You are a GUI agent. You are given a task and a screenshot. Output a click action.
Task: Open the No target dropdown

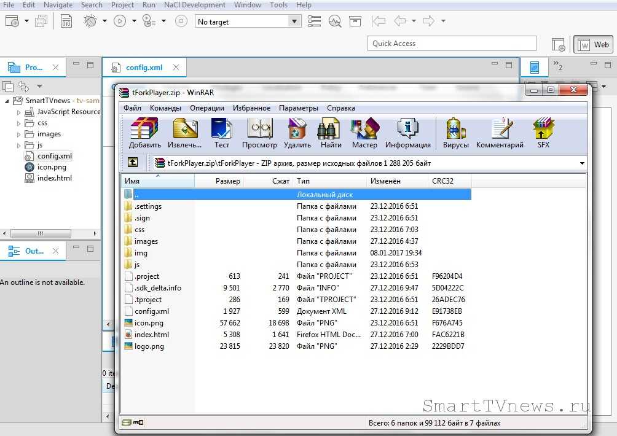point(293,21)
